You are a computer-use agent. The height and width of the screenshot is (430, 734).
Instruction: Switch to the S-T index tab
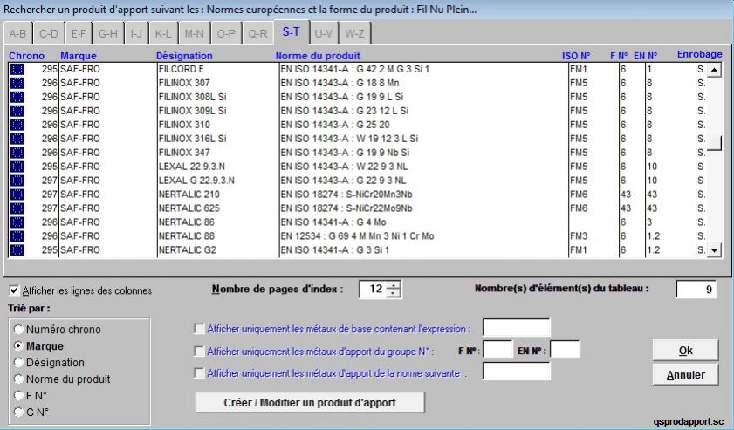coord(292,33)
